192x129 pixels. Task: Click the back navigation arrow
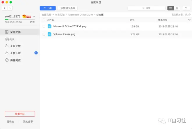tap(5, 8)
